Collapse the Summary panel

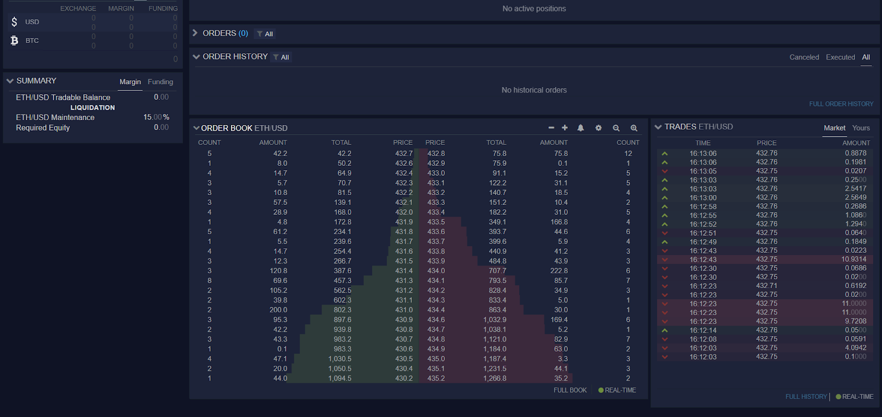pos(10,81)
